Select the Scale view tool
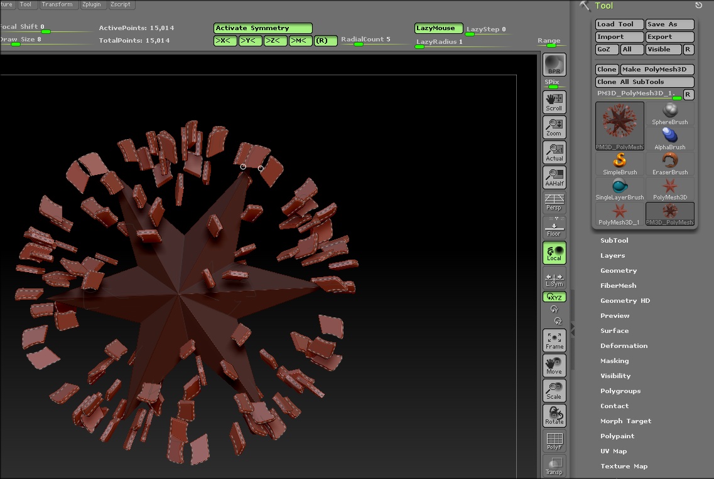 pyautogui.click(x=554, y=391)
